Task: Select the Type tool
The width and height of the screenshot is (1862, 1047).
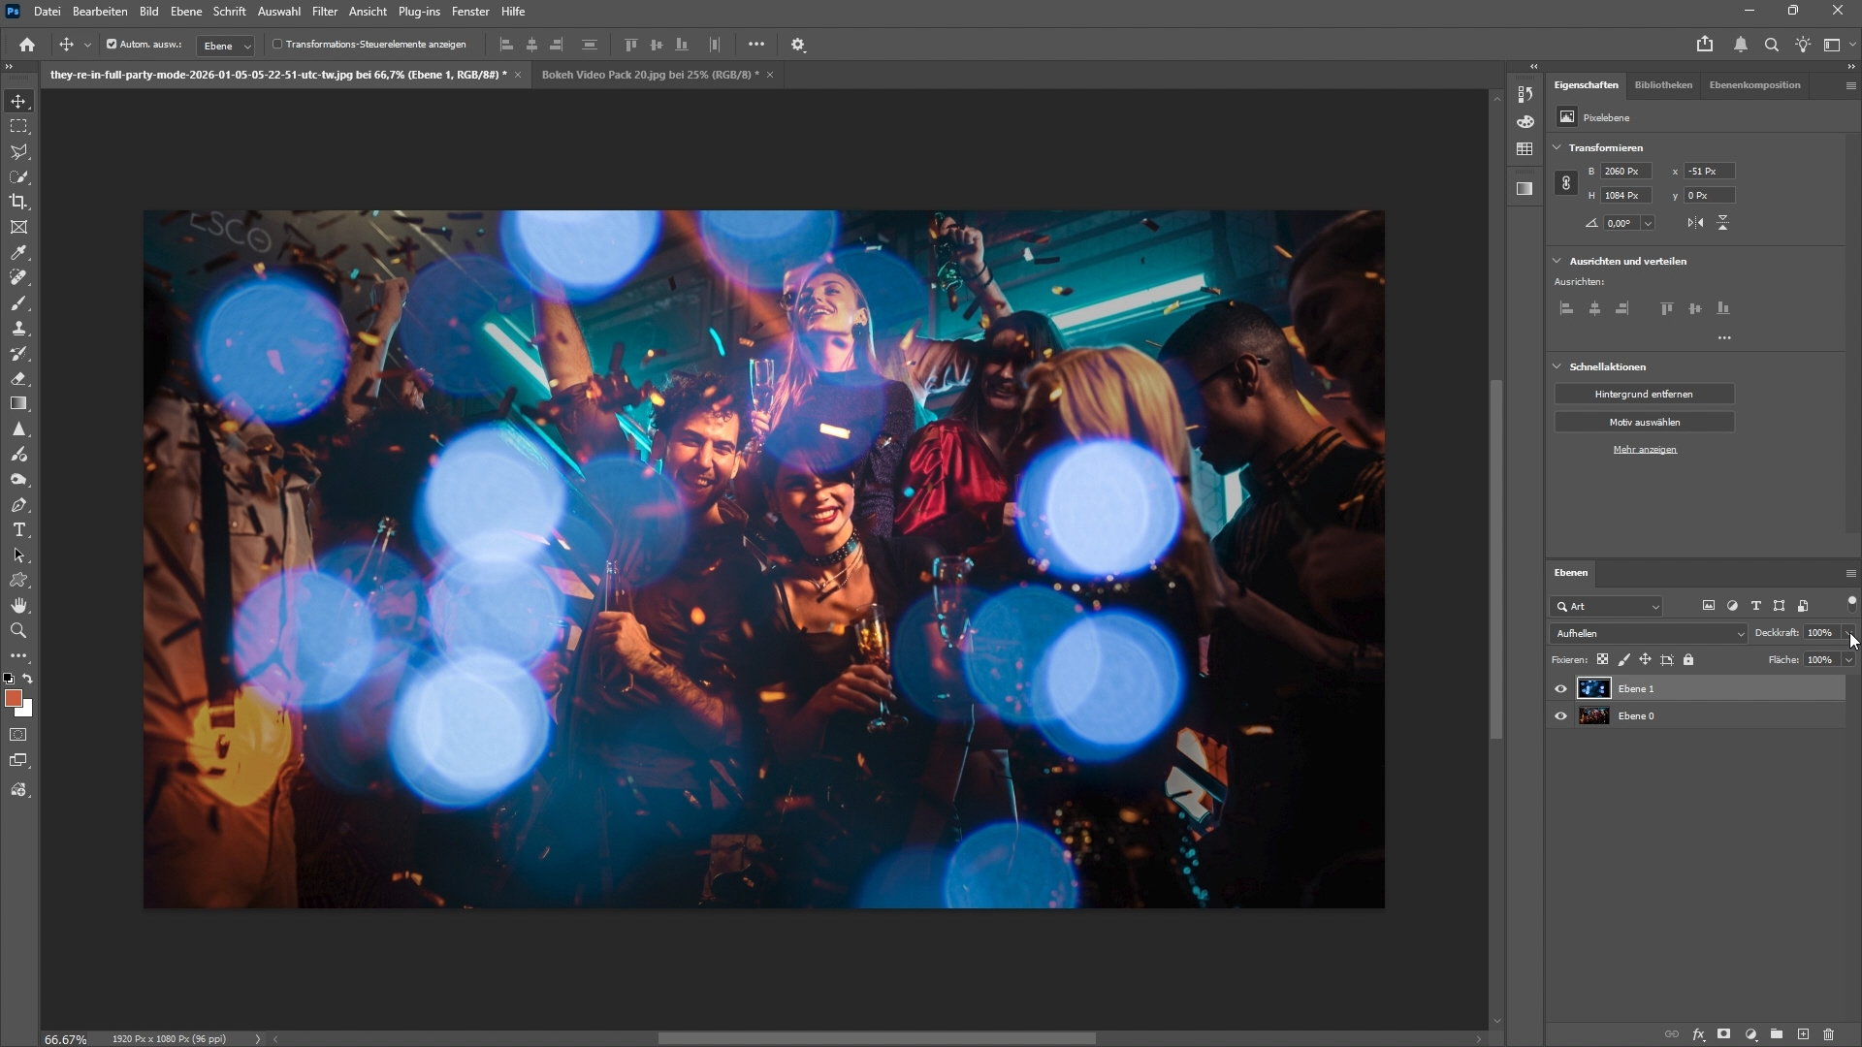Action: [x=18, y=530]
